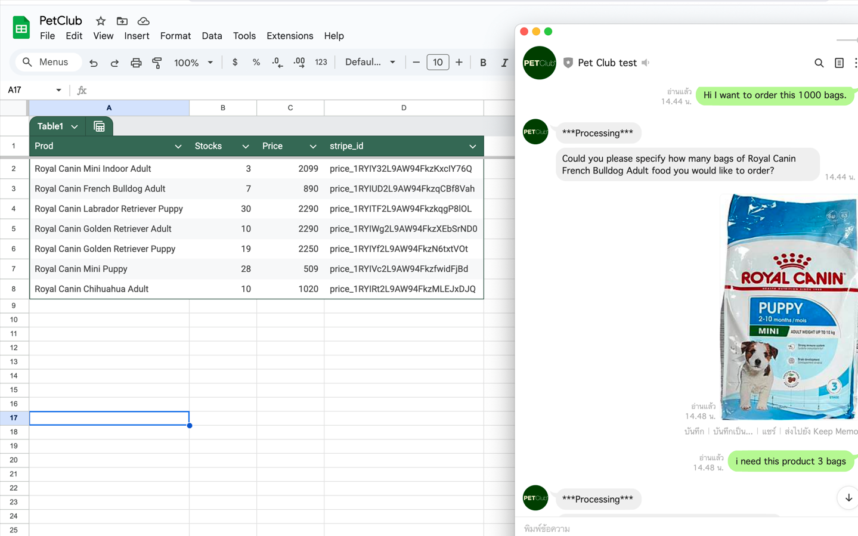Screen dimensions: 858x536
Task: Open chat more options menu
Action: [x=855, y=63]
